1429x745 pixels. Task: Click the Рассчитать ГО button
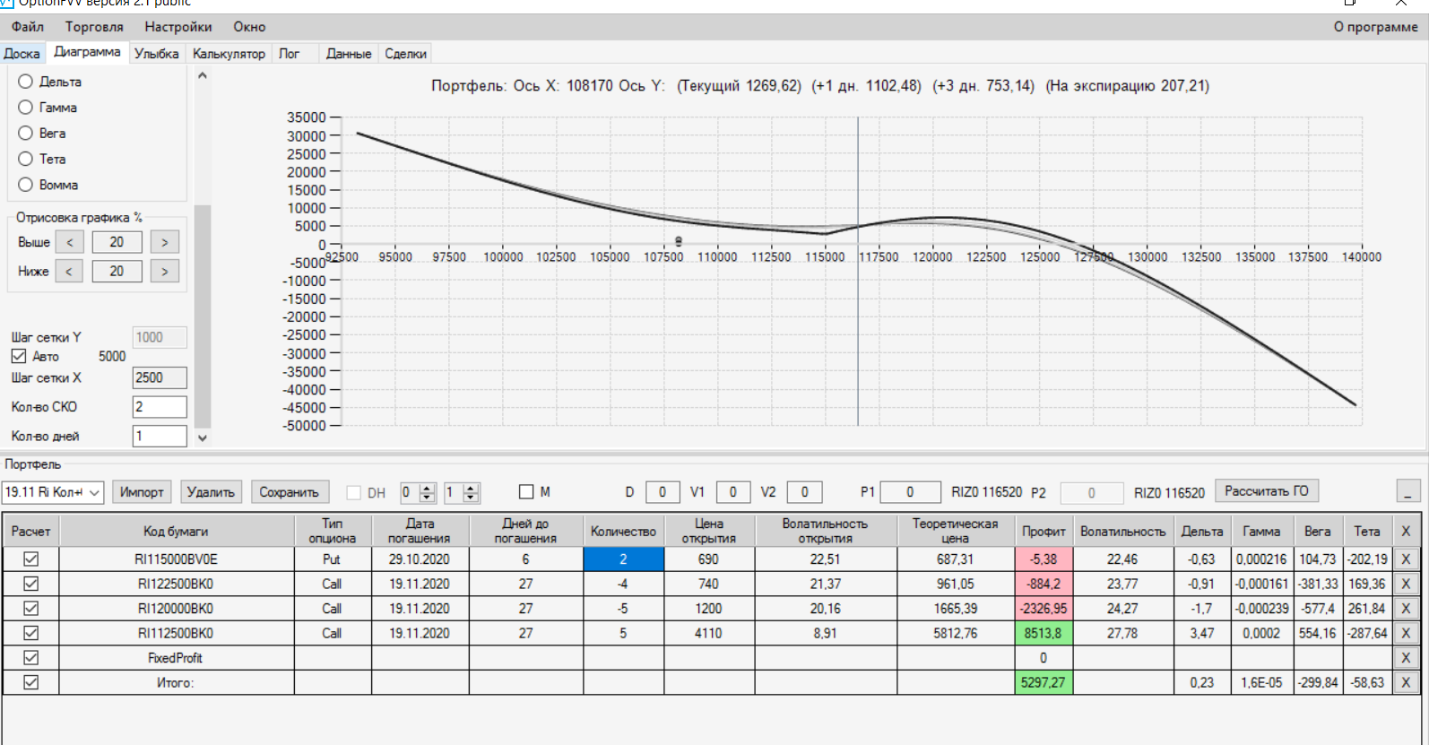[1267, 491]
